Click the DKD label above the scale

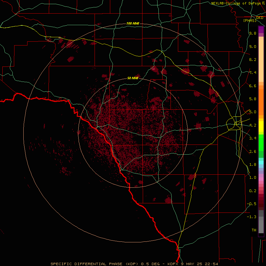pyautogui.click(x=259, y=18)
